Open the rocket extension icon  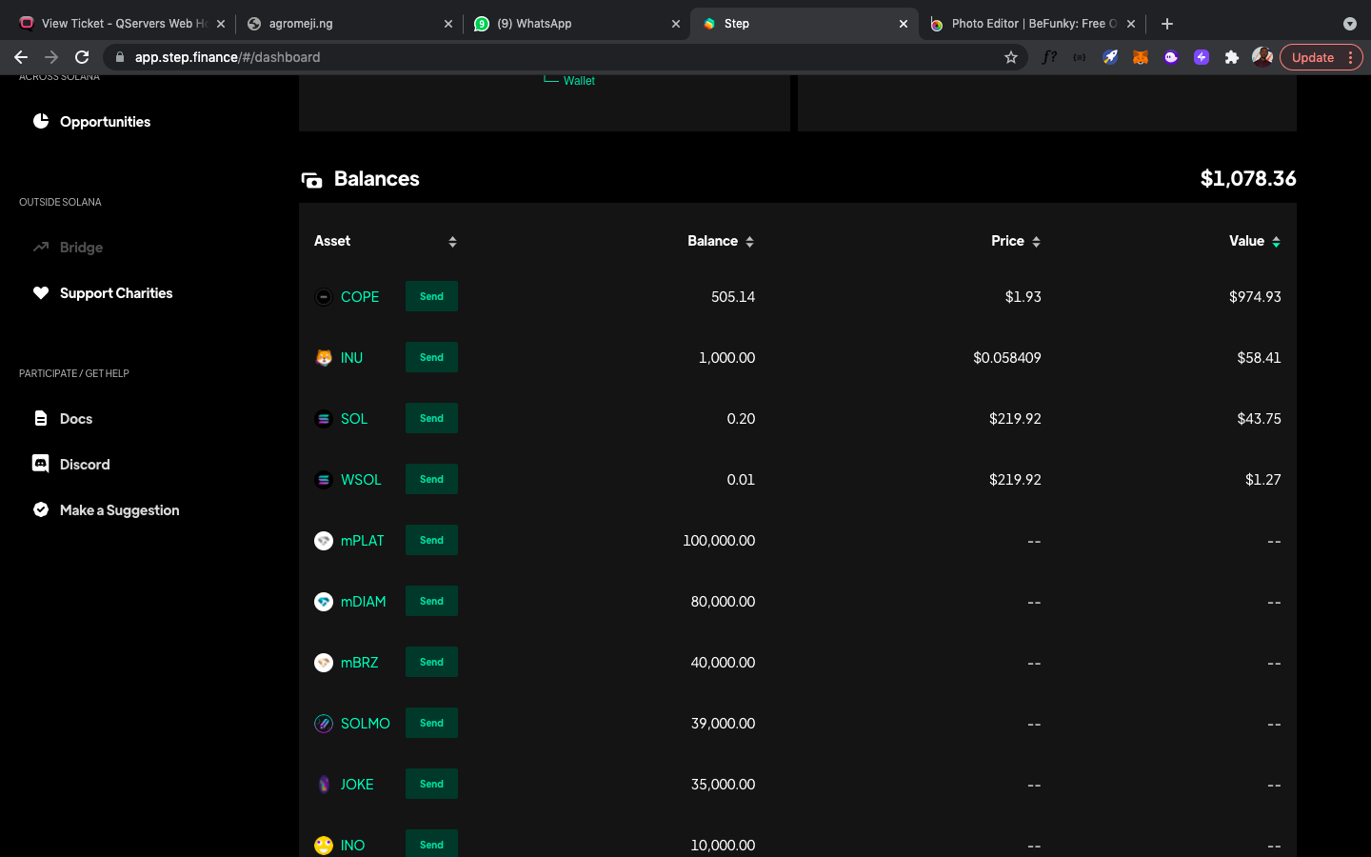(1110, 57)
